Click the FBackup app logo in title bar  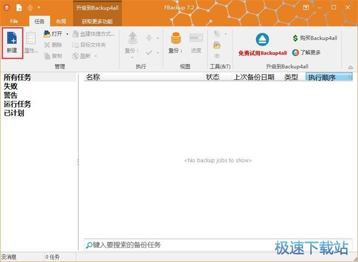pos(7,8)
